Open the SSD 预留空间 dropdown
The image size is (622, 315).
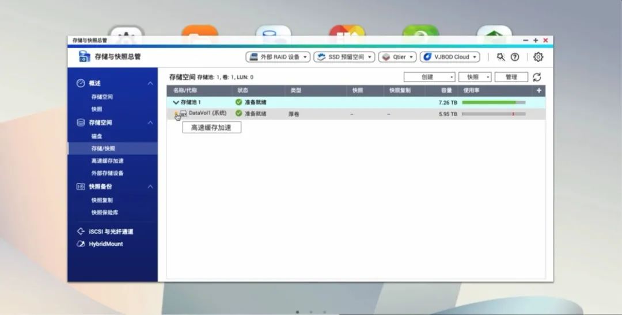344,57
